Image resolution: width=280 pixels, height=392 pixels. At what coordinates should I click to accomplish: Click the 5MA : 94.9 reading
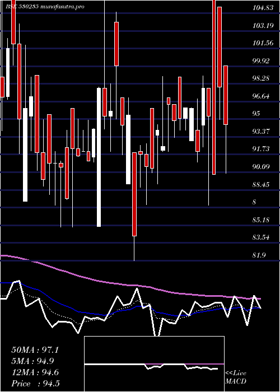pyautogui.click(x=32, y=361)
